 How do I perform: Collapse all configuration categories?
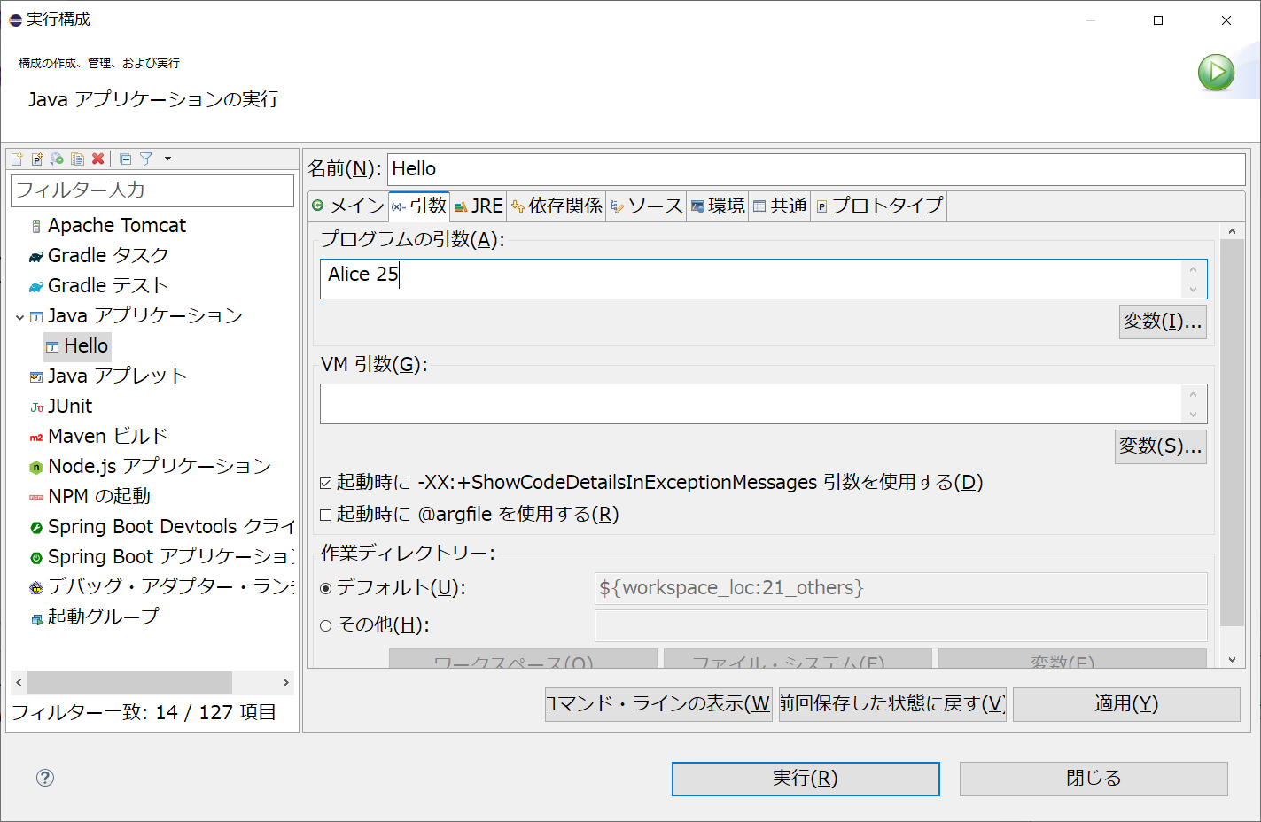click(x=125, y=159)
